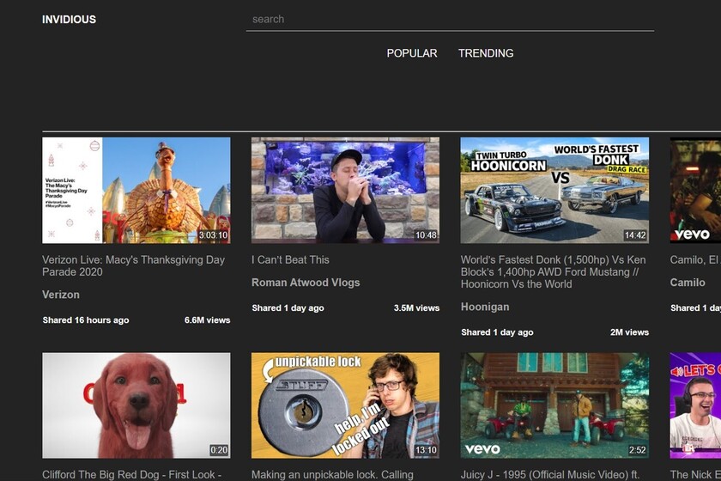Visit the Verizon channel
Screen dimensions: 721x481
tap(61, 295)
